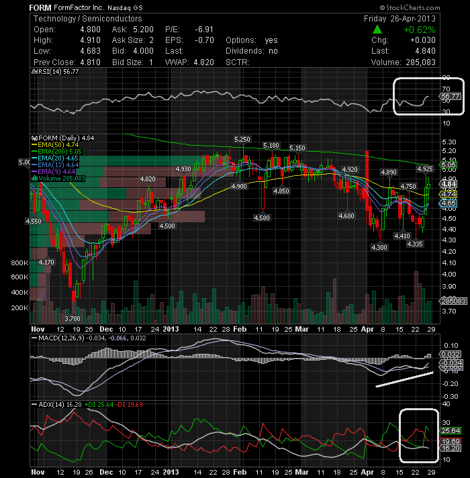Click the Friday 26-Apr-2013 date

coord(399,19)
